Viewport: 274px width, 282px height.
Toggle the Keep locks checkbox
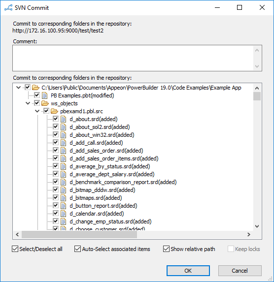pos(231,249)
